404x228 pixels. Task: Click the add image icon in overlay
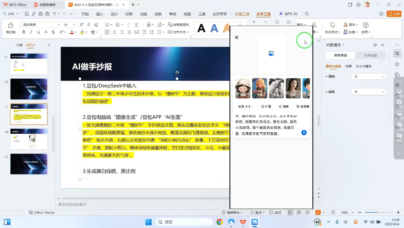(271, 54)
